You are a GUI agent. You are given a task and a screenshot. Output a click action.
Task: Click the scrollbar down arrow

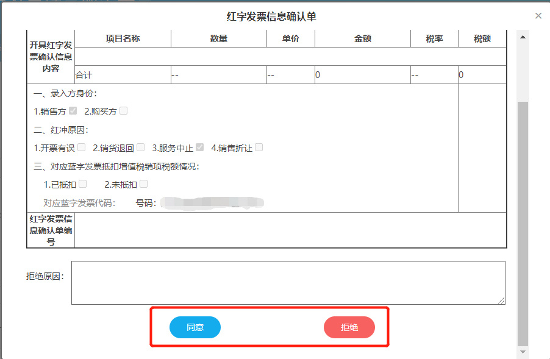coord(522,351)
